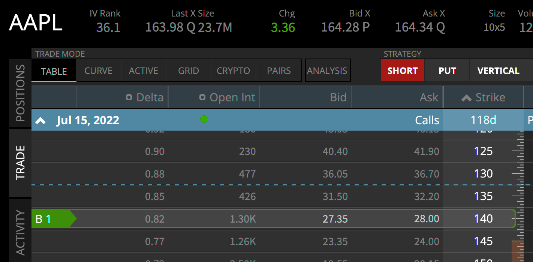Click the 24.00 ask on the 145 strike

click(x=427, y=241)
